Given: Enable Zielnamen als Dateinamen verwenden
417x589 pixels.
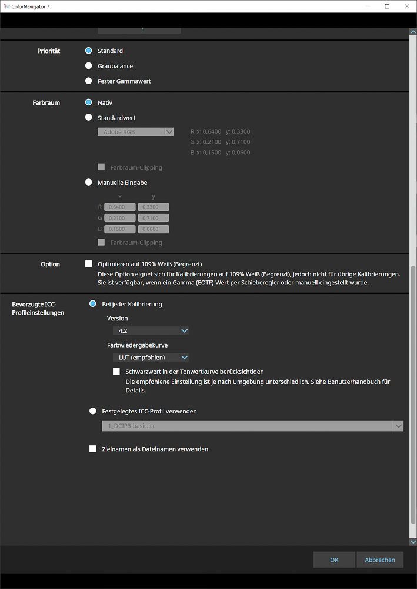Looking at the screenshot, I should (x=92, y=449).
